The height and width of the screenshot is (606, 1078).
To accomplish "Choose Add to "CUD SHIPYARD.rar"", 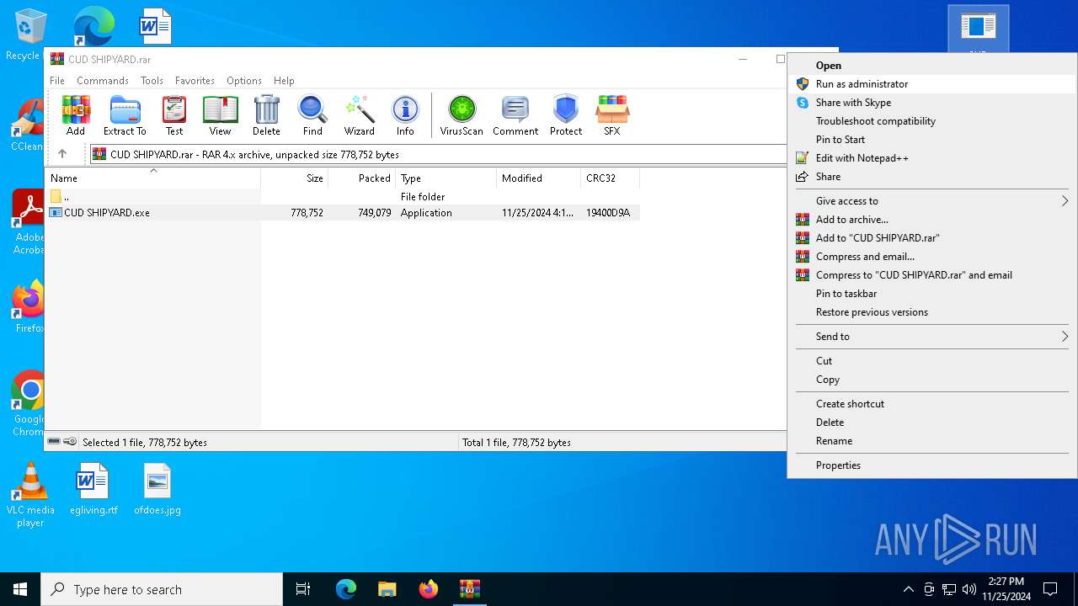I will coord(932,237).
